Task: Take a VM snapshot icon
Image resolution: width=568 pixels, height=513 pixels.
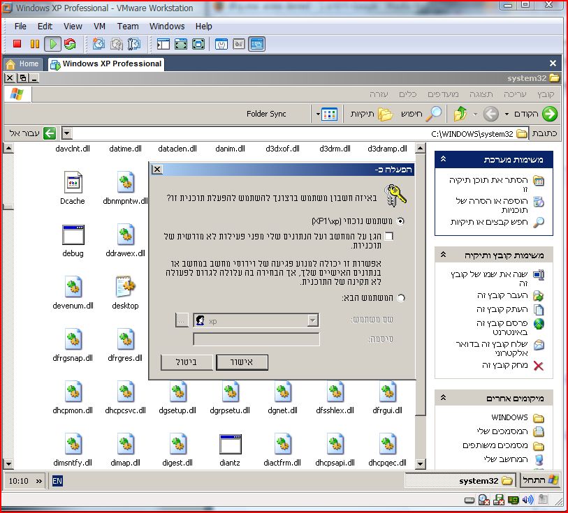Action: click(x=99, y=44)
